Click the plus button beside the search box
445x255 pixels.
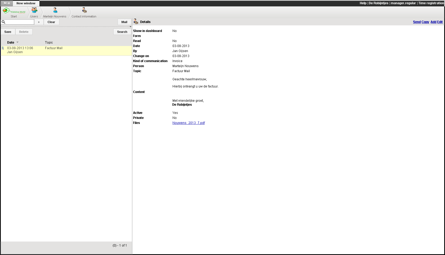39,22
